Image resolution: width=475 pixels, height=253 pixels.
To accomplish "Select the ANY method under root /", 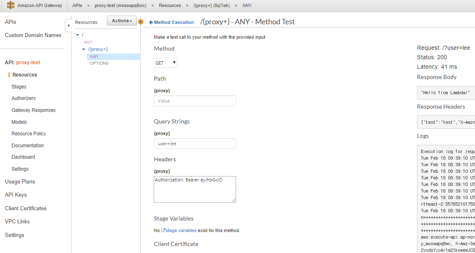I will 88,42.
